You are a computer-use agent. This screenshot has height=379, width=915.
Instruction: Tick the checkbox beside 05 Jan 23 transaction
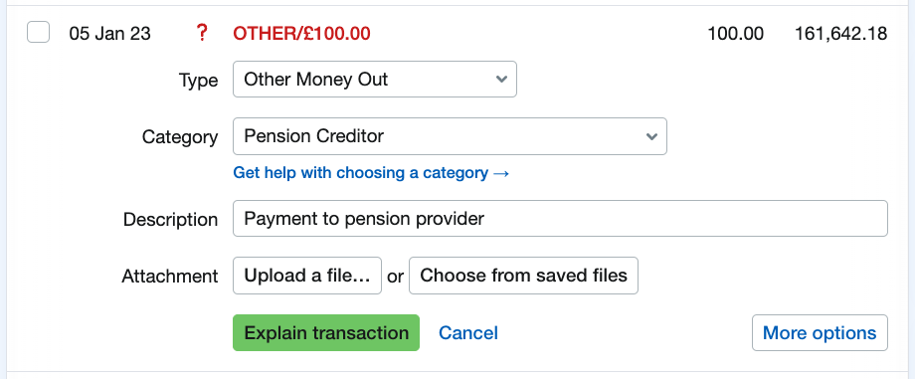pyautogui.click(x=38, y=32)
